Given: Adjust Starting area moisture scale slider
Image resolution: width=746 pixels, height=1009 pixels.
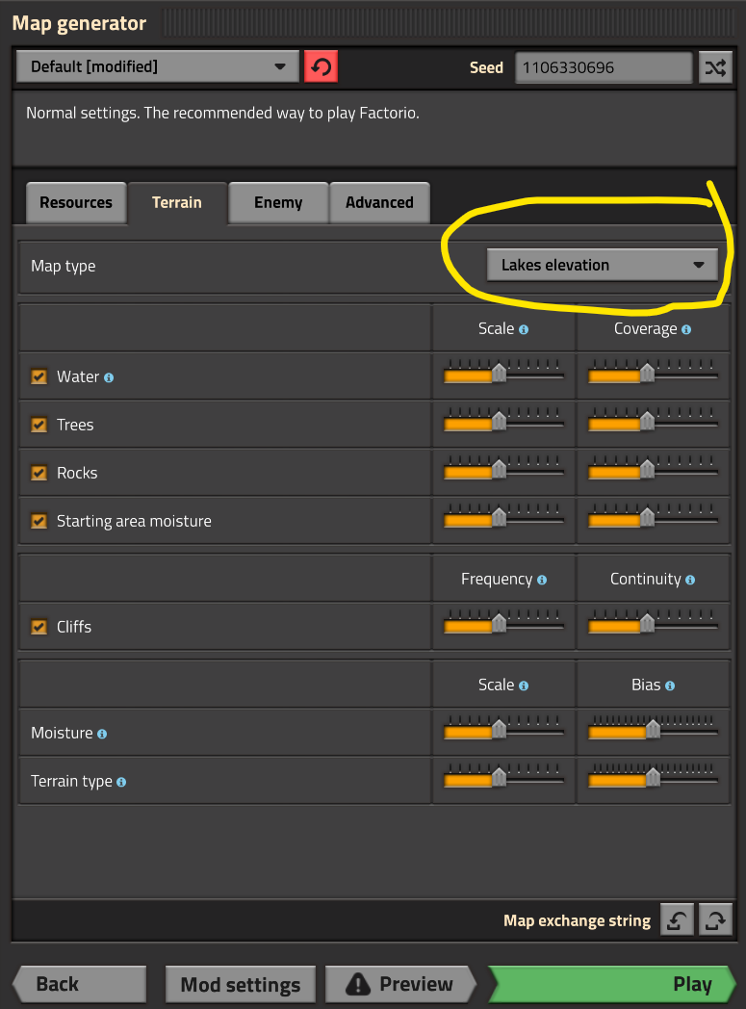Looking at the screenshot, I should coord(503,516).
